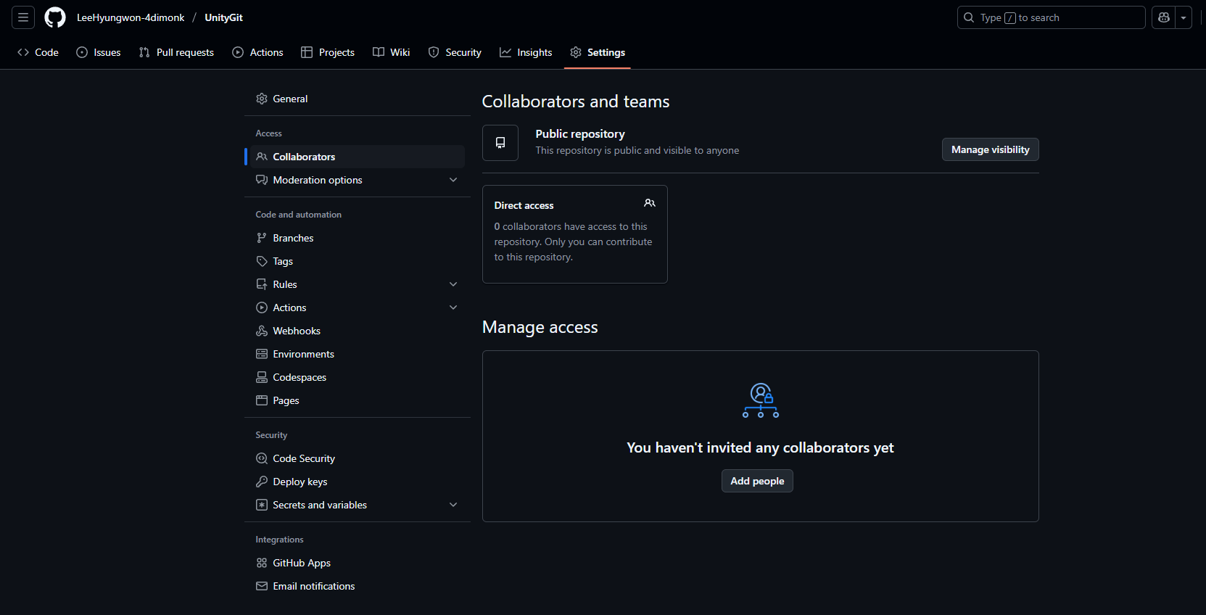Open Code Security settings
Image resolution: width=1206 pixels, height=615 pixels.
tap(358, 458)
